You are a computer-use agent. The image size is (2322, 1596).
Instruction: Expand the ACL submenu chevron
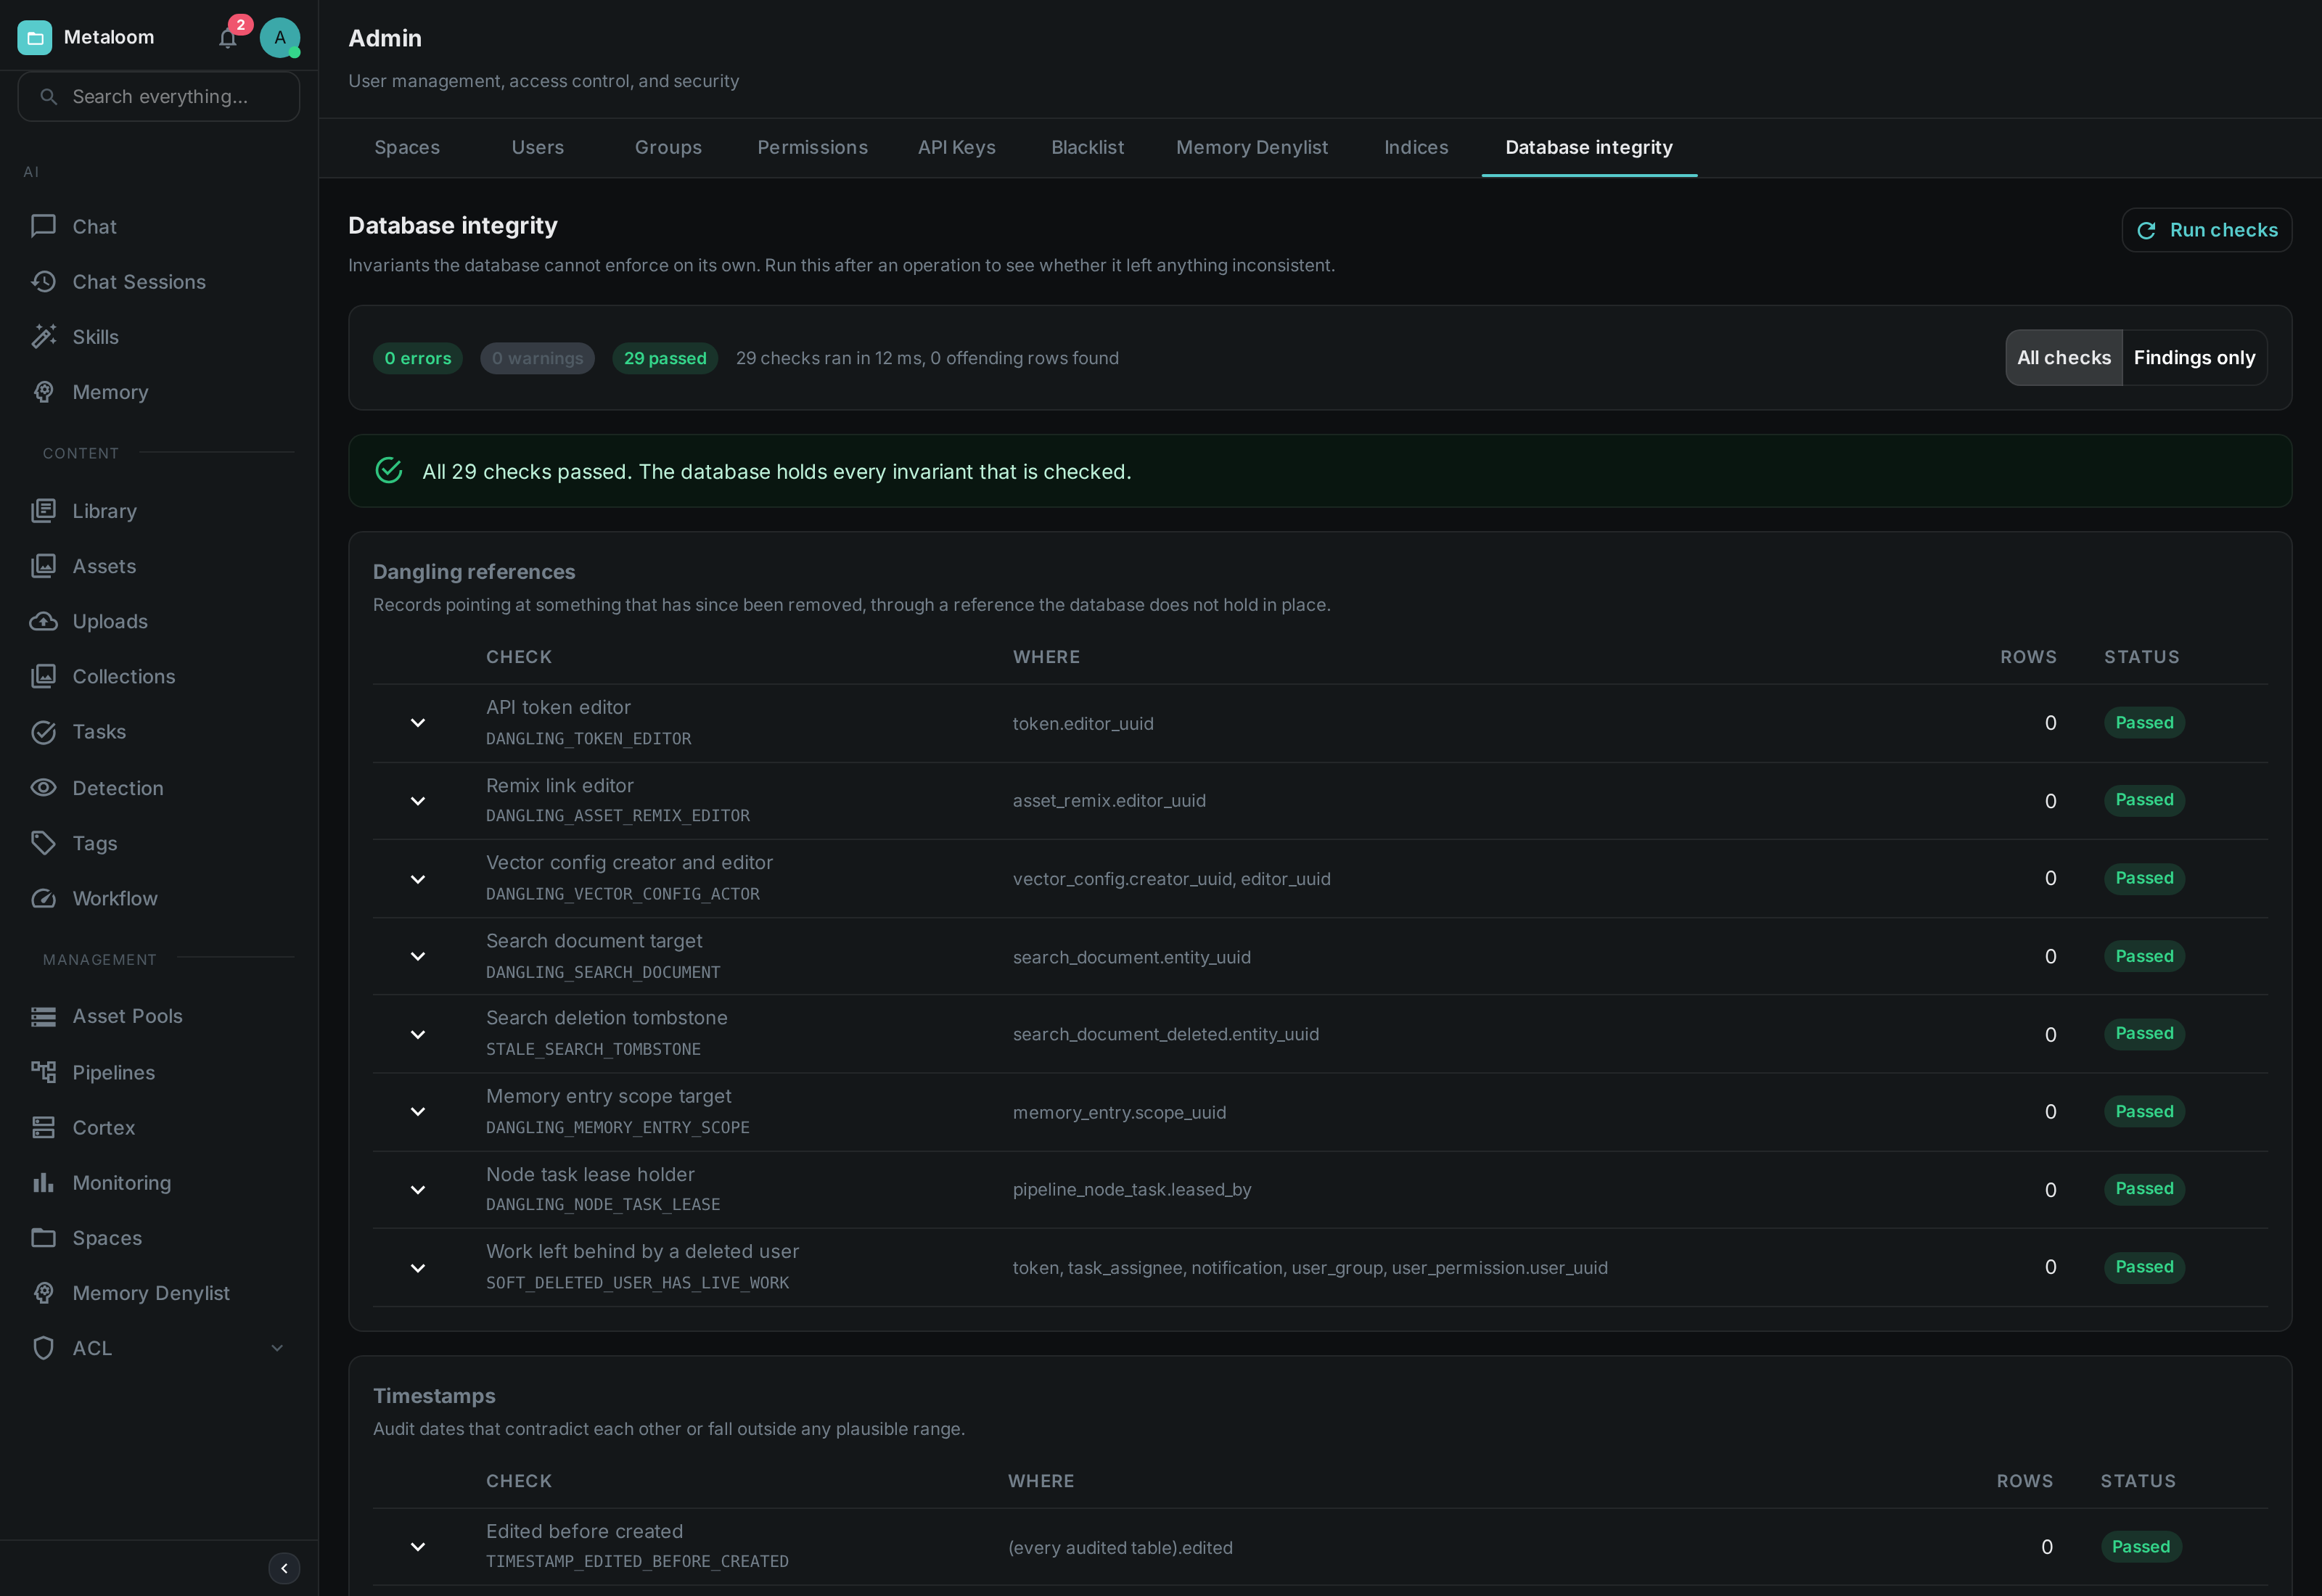(277, 1348)
